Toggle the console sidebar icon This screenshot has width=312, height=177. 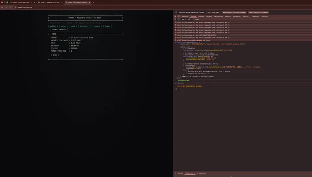(175, 20)
